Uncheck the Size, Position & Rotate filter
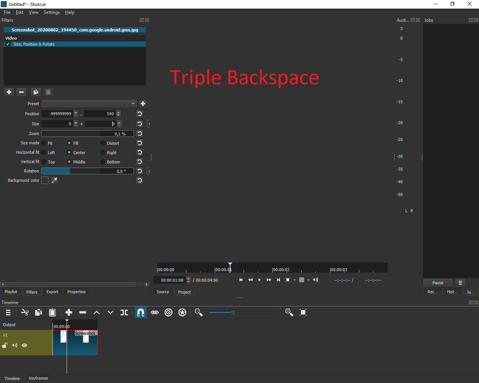Viewport: 479px width, 383px height. pyautogui.click(x=7, y=44)
